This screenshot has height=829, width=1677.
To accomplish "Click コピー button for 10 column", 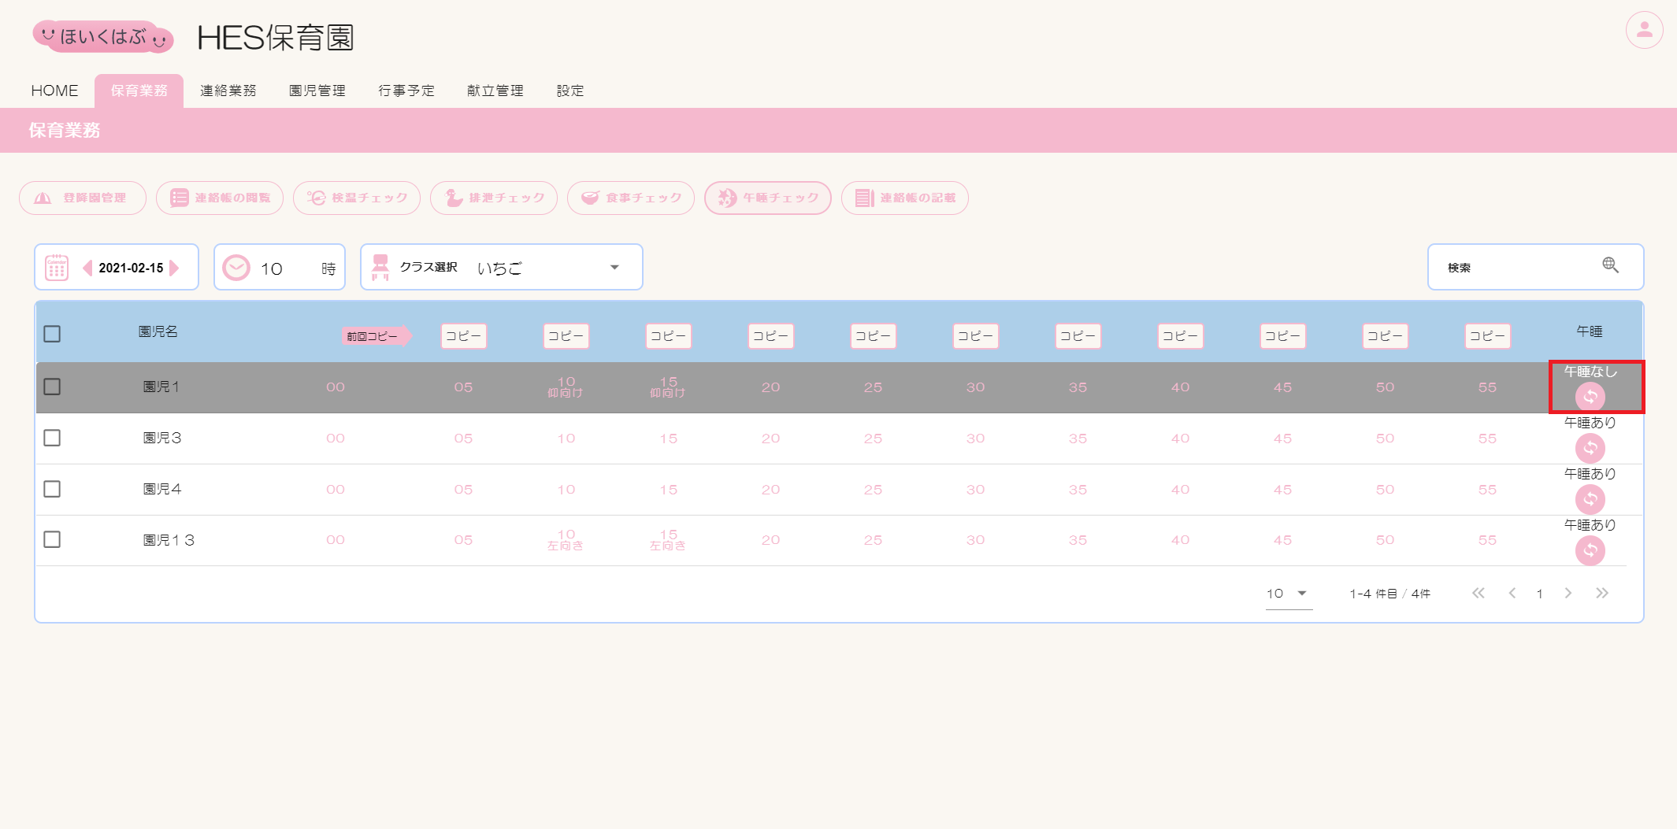I will pyautogui.click(x=566, y=336).
